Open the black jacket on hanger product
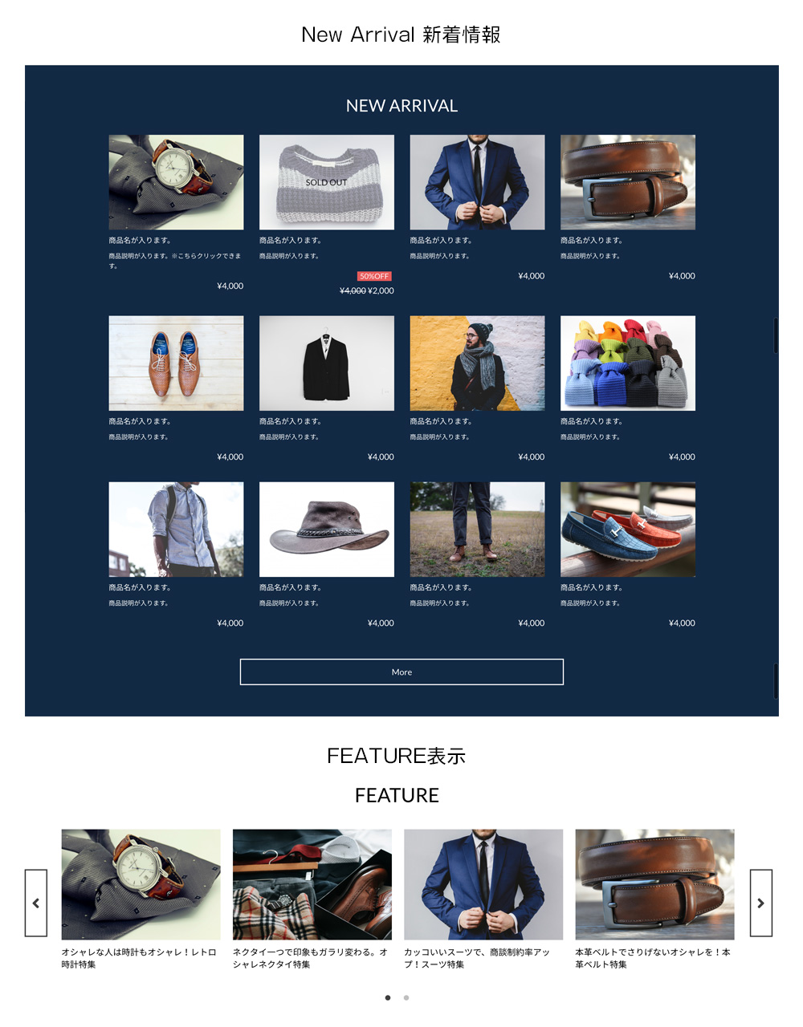The height and width of the screenshot is (1027, 803). coord(326,363)
